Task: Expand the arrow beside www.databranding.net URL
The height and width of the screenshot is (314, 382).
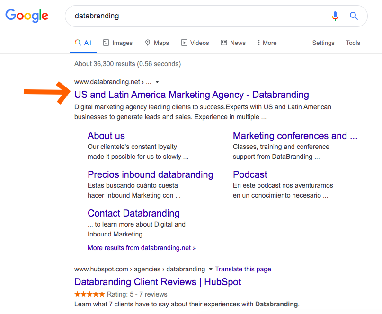Action: [x=157, y=82]
